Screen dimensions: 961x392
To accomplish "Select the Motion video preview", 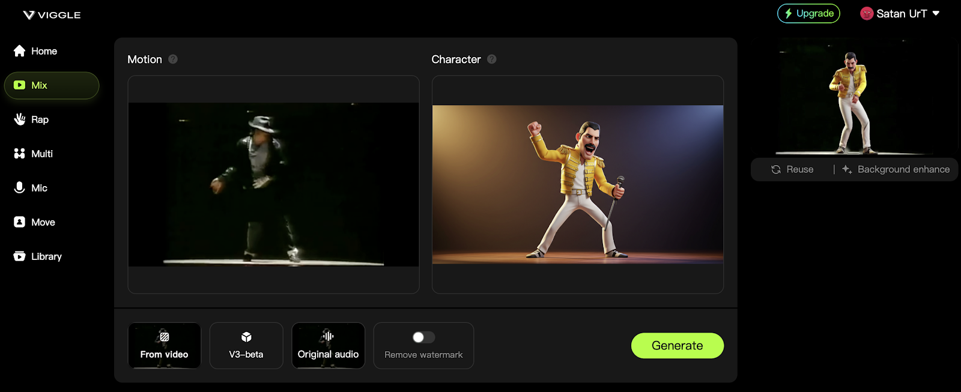I will tap(273, 184).
